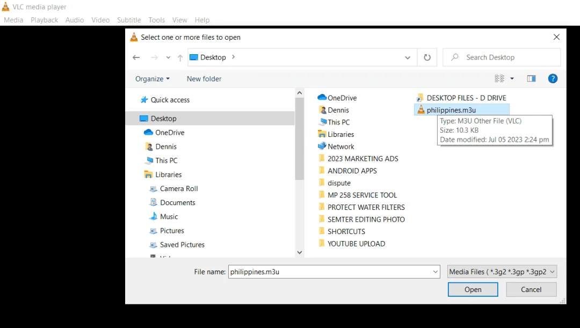The height and width of the screenshot is (328, 580).
Task: Click the Open button
Action: click(473, 289)
